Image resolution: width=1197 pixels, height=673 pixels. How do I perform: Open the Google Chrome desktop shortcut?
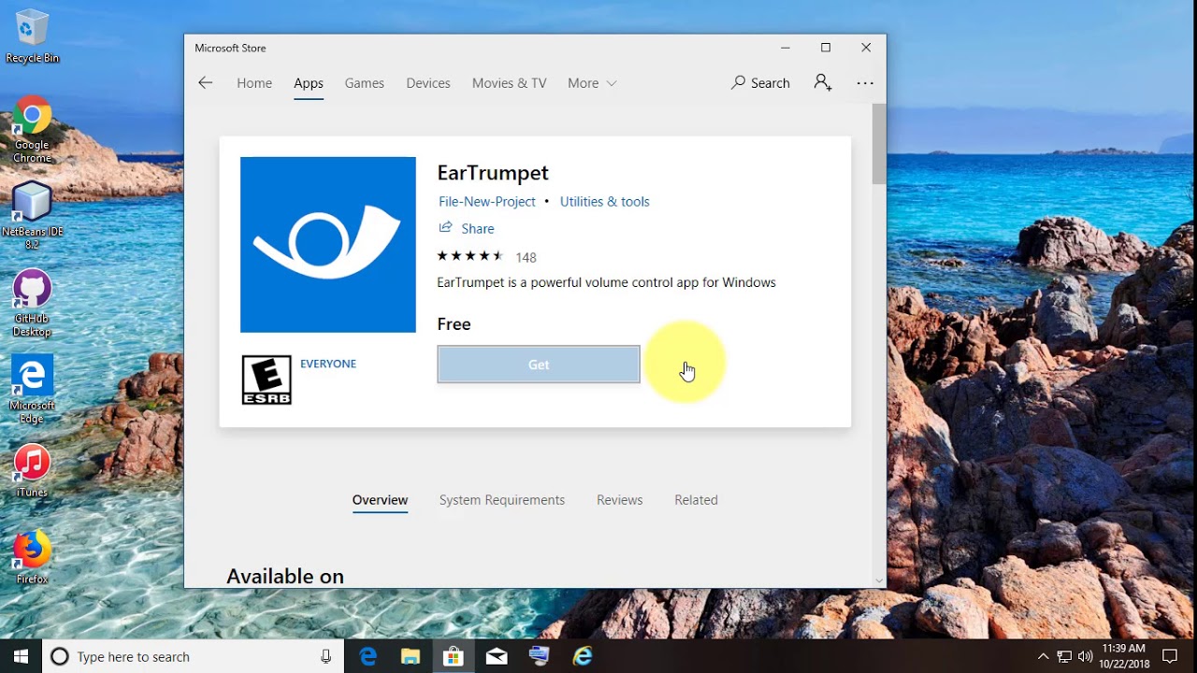click(32, 129)
